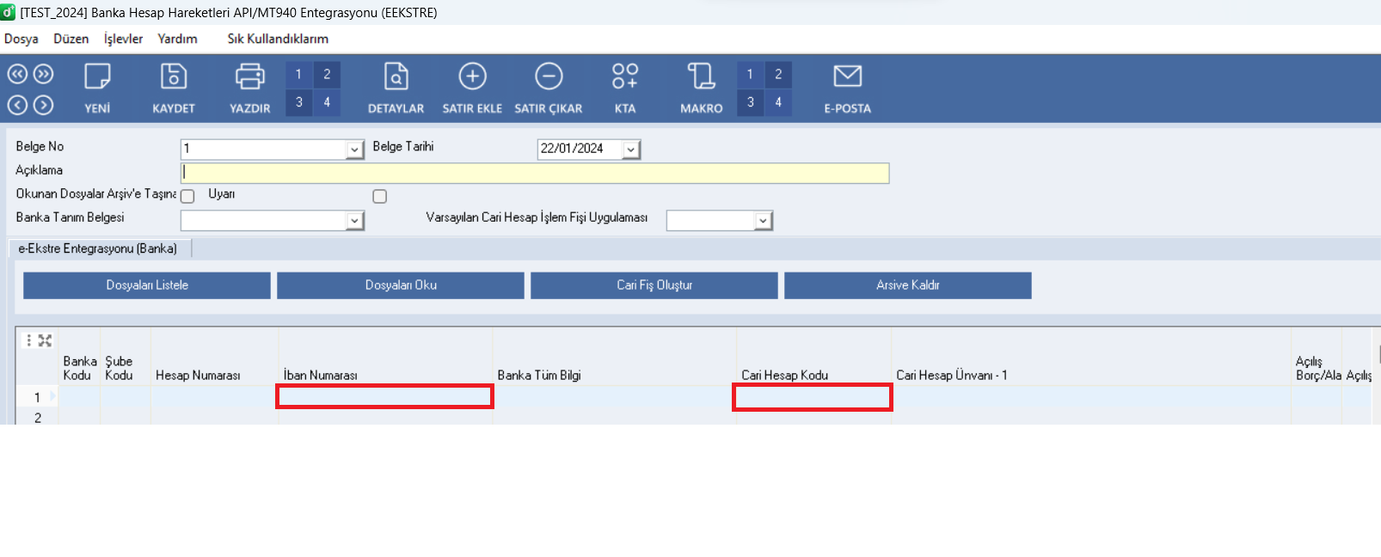Image resolution: width=1381 pixels, height=557 pixels.
Task: Select print layout 1 next to YAZDIR
Action: tap(299, 75)
